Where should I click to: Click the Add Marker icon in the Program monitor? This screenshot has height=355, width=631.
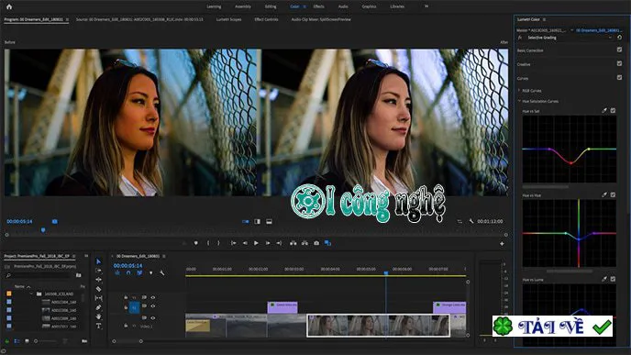tap(196, 243)
